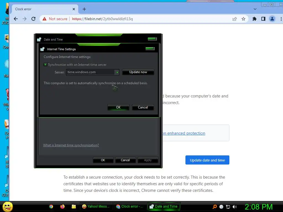Screen dimensions: 283x212
Task: Click the smiley face tray icon
Action: [x=221, y=207]
